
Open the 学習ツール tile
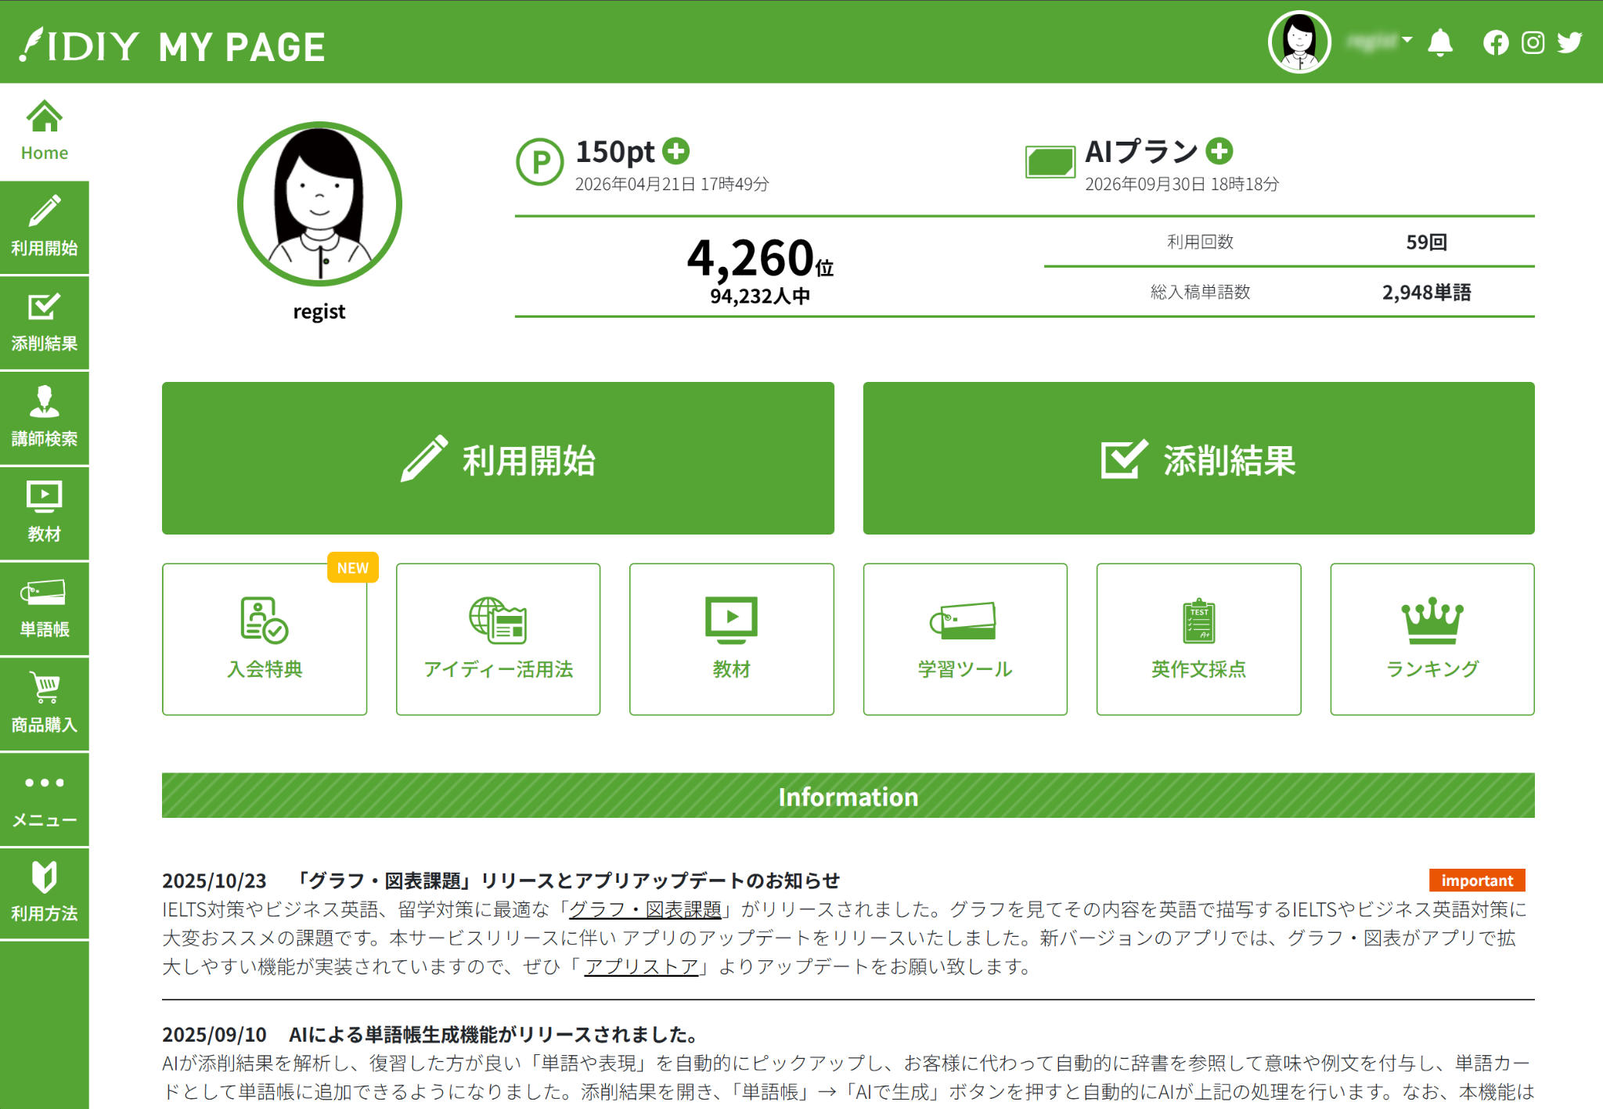click(965, 638)
